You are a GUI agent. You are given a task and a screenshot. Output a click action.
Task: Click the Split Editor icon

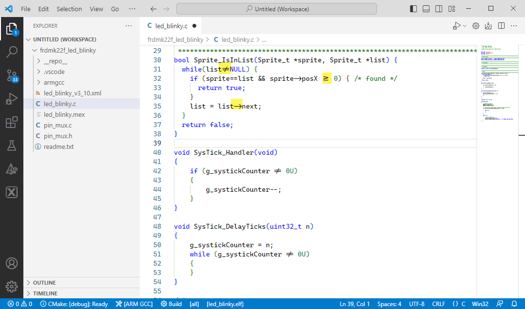coord(501,25)
